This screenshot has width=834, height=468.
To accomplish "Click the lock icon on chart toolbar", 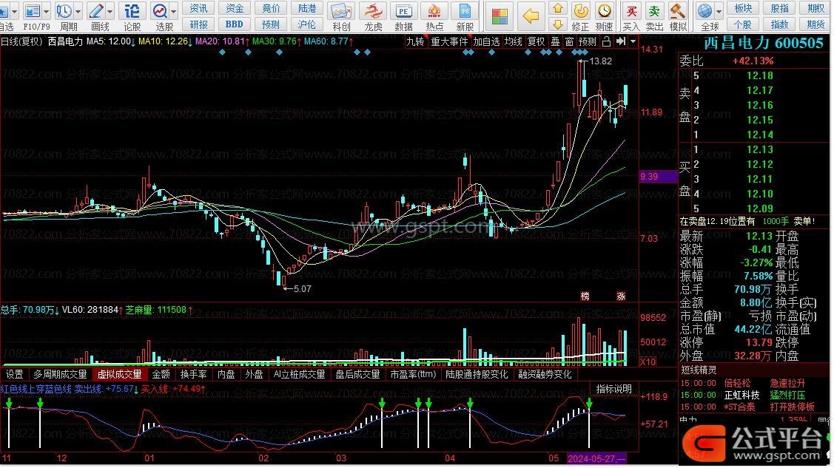I will click(x=606, y=41).
